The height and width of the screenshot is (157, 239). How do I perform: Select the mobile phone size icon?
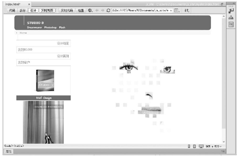(189, 146)
